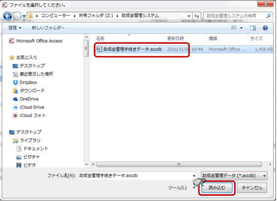Click 新しいフォルダー to create a folder
The image size is (277, 201).
pos(48,28)
